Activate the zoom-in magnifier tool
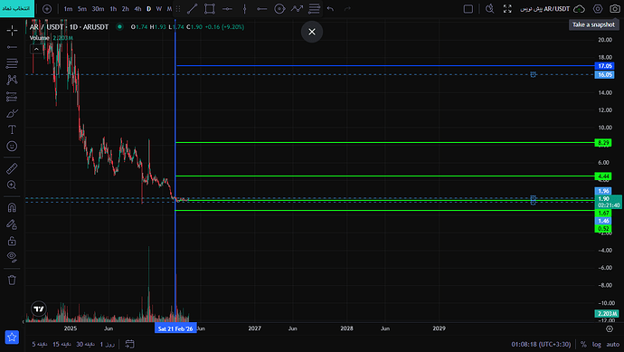624x352 pixels. pos(12,186)
